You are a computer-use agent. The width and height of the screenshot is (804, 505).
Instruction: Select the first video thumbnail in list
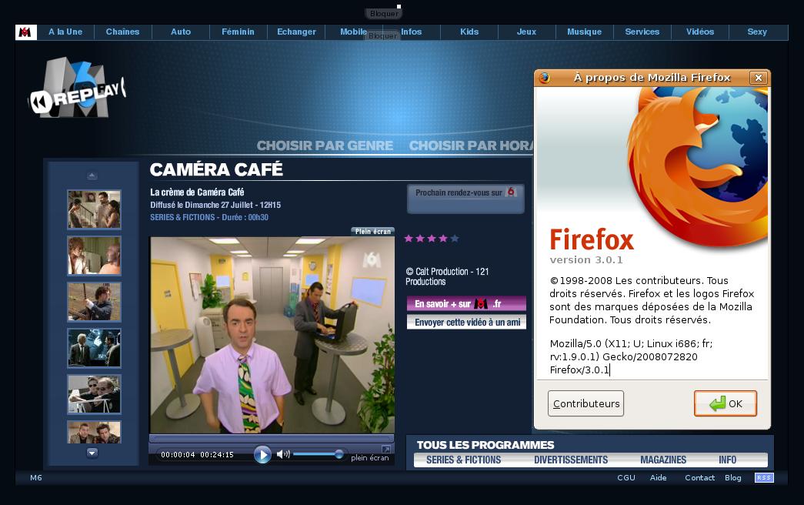click(x=95, y=209)
